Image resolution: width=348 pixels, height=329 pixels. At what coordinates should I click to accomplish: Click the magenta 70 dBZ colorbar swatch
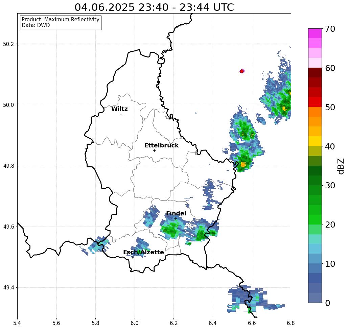315,33
